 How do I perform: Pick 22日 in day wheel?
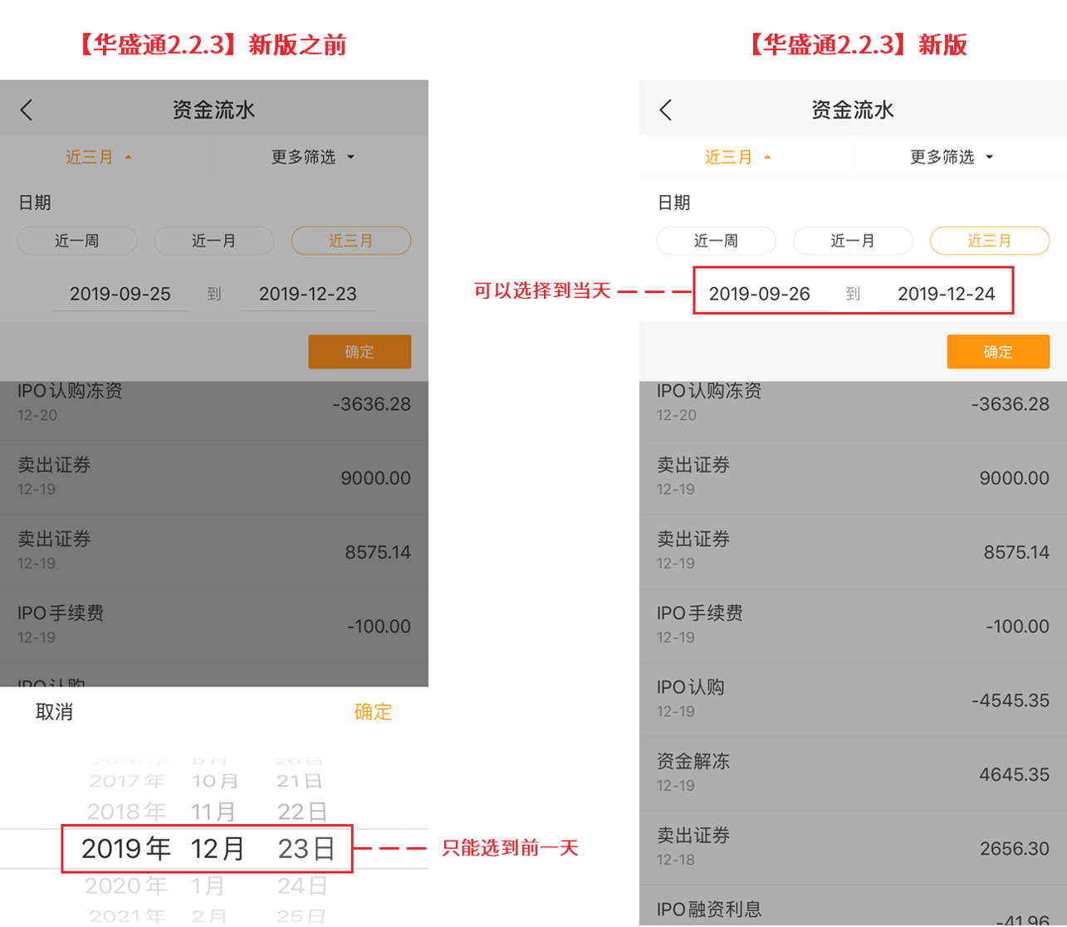[x=302, y=811]
